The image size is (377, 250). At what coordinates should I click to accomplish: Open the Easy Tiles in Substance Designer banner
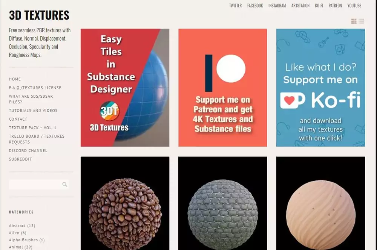tap(125, 88)
